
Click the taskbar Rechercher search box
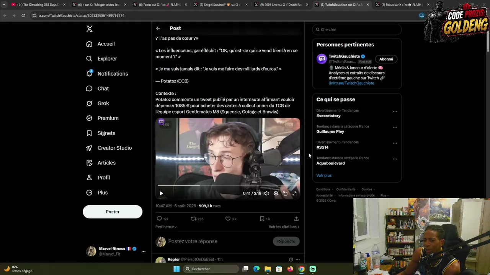(x=210, y=269)
